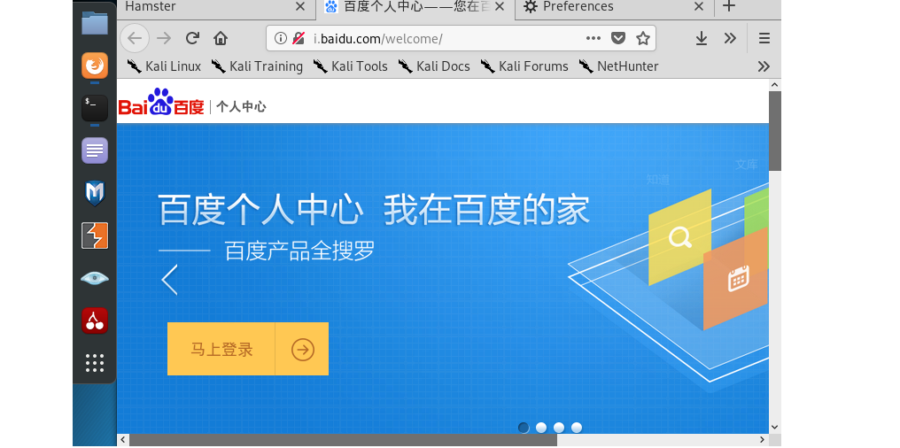Click the 个人中心 header text
Viewport: 900px width, 448px height.
tap(241, 107)
